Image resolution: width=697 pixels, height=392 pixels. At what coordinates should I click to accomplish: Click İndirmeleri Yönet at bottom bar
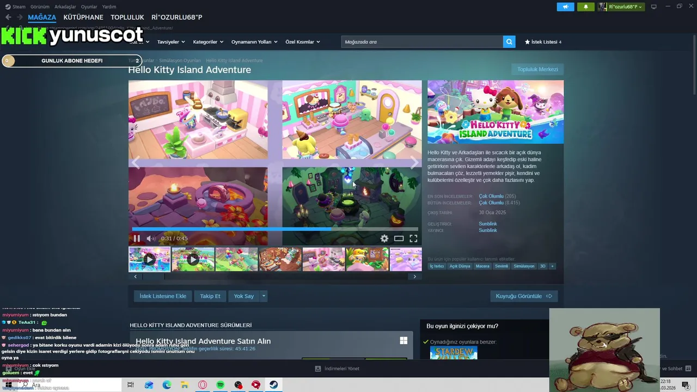pos(337,369)
